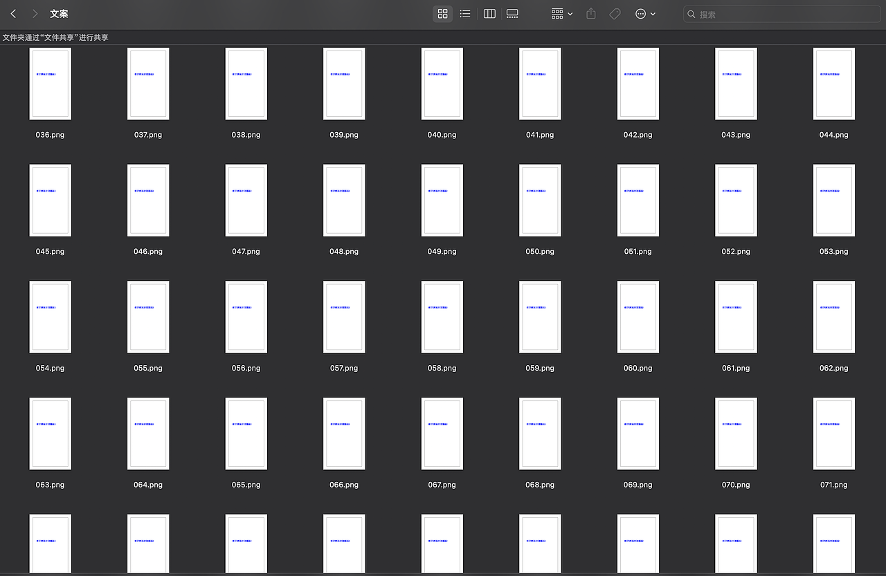Select the 046.png thumbnail
This screenshot has width=886, height=576.
pyautogui.click(x=148, y=201)
